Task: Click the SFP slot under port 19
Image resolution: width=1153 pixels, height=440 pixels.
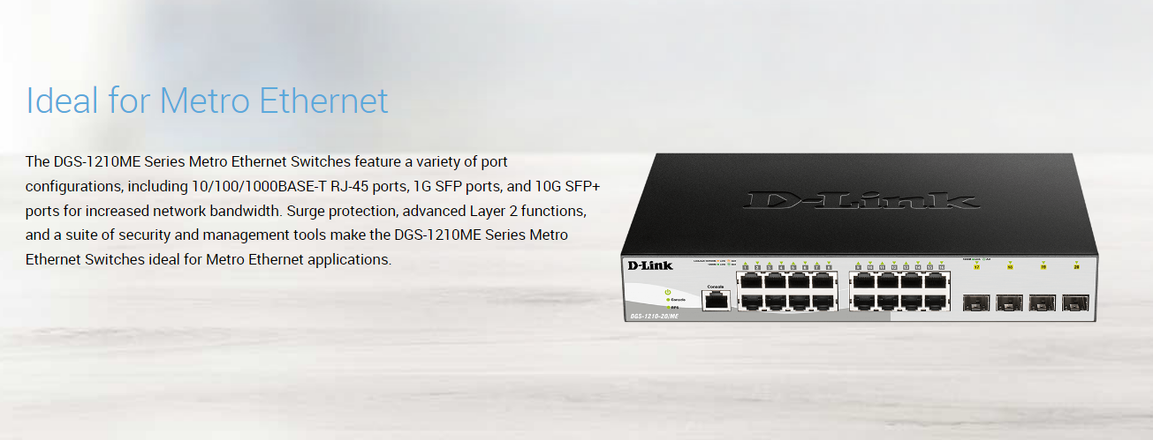Action: (1043, 302)
